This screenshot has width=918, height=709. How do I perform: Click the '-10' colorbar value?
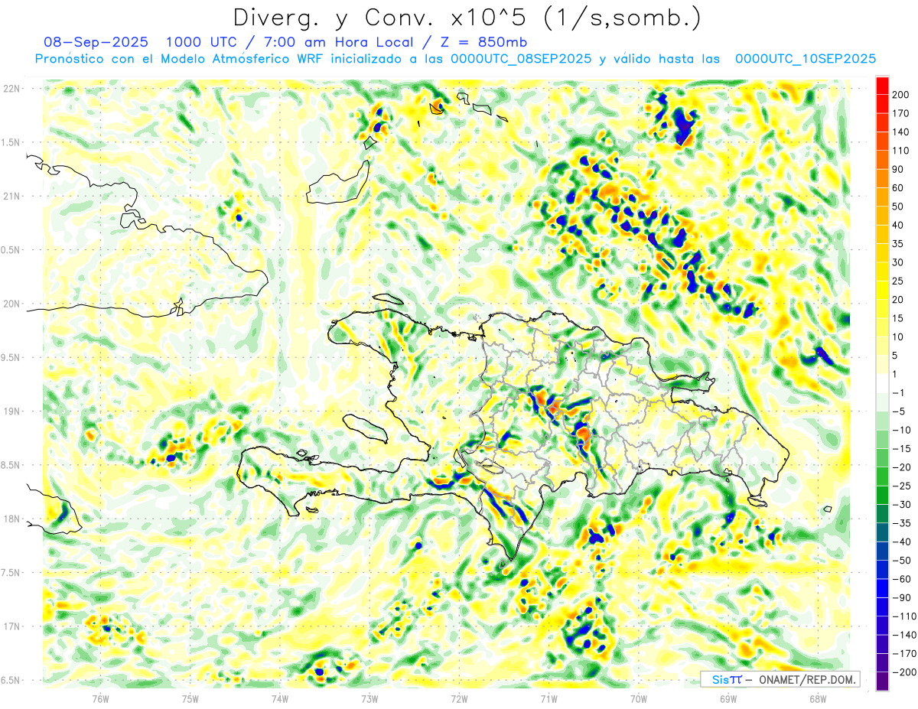(x=903, y=430)
